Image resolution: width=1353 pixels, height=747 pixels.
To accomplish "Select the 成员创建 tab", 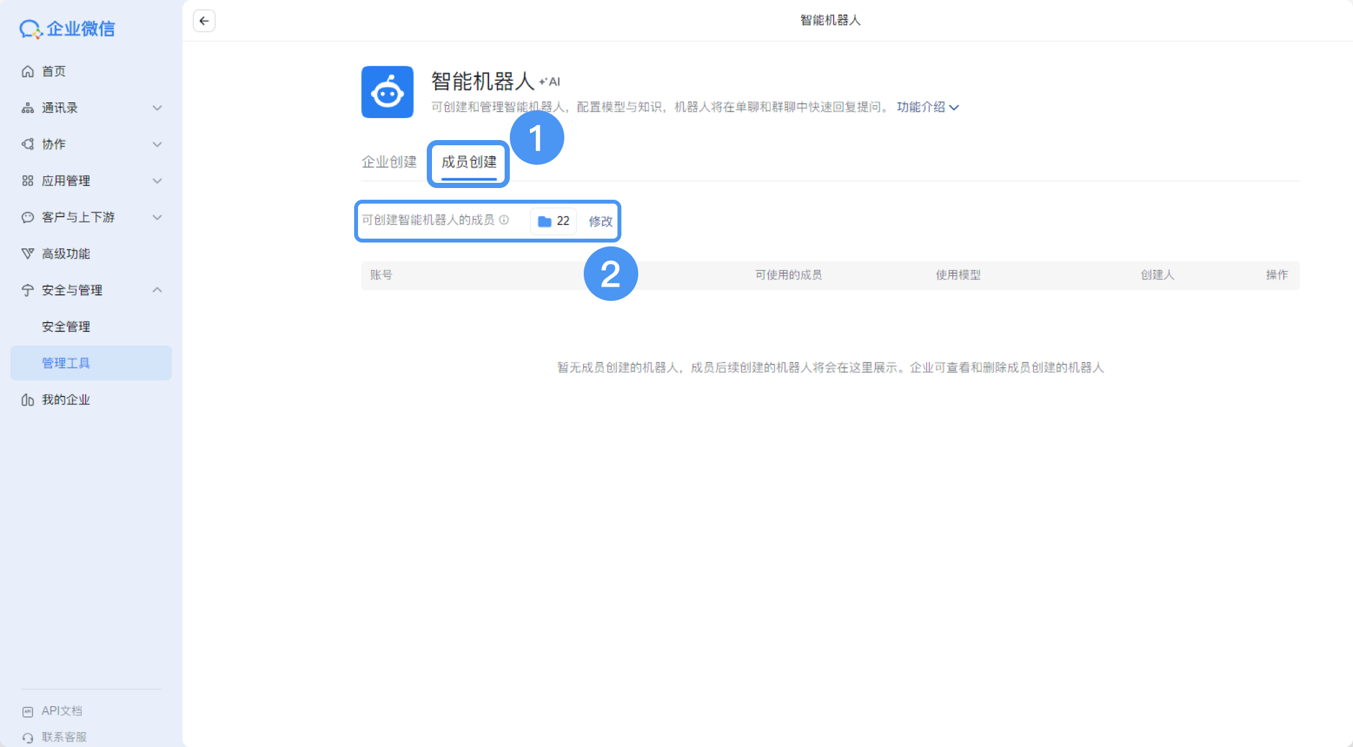I will (468, 161).
